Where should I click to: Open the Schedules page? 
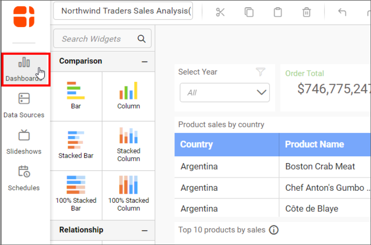pos(24,178)
